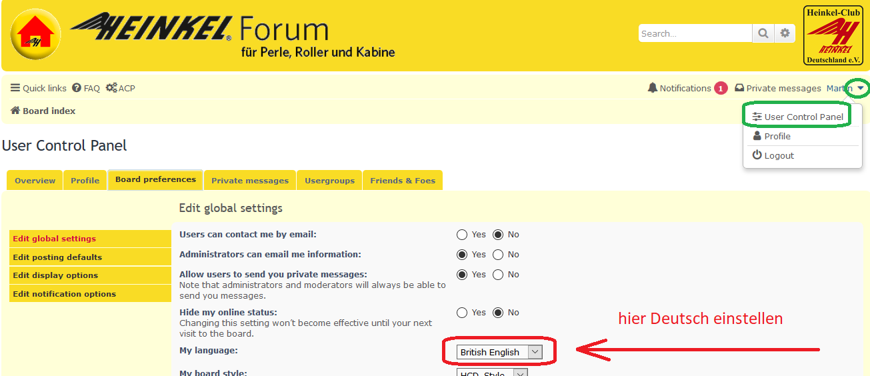
Task: Click the Heinkel Forum title banner
Action: point(232,35)
